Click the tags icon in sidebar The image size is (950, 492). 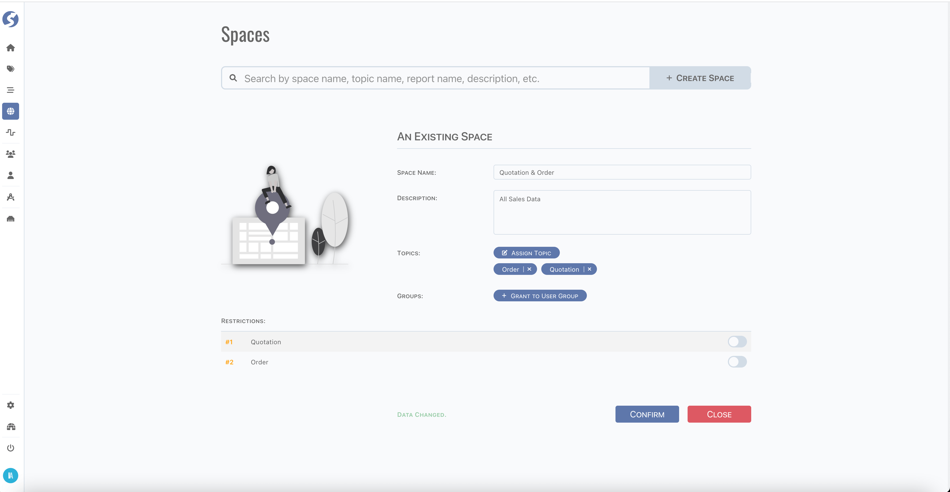tap(10, 69)
